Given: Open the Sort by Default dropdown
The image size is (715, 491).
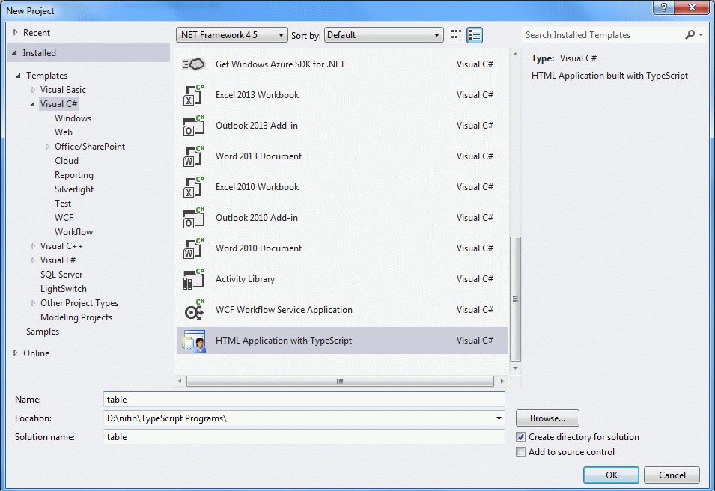Looking at the screenshot, I should [383, 35].
